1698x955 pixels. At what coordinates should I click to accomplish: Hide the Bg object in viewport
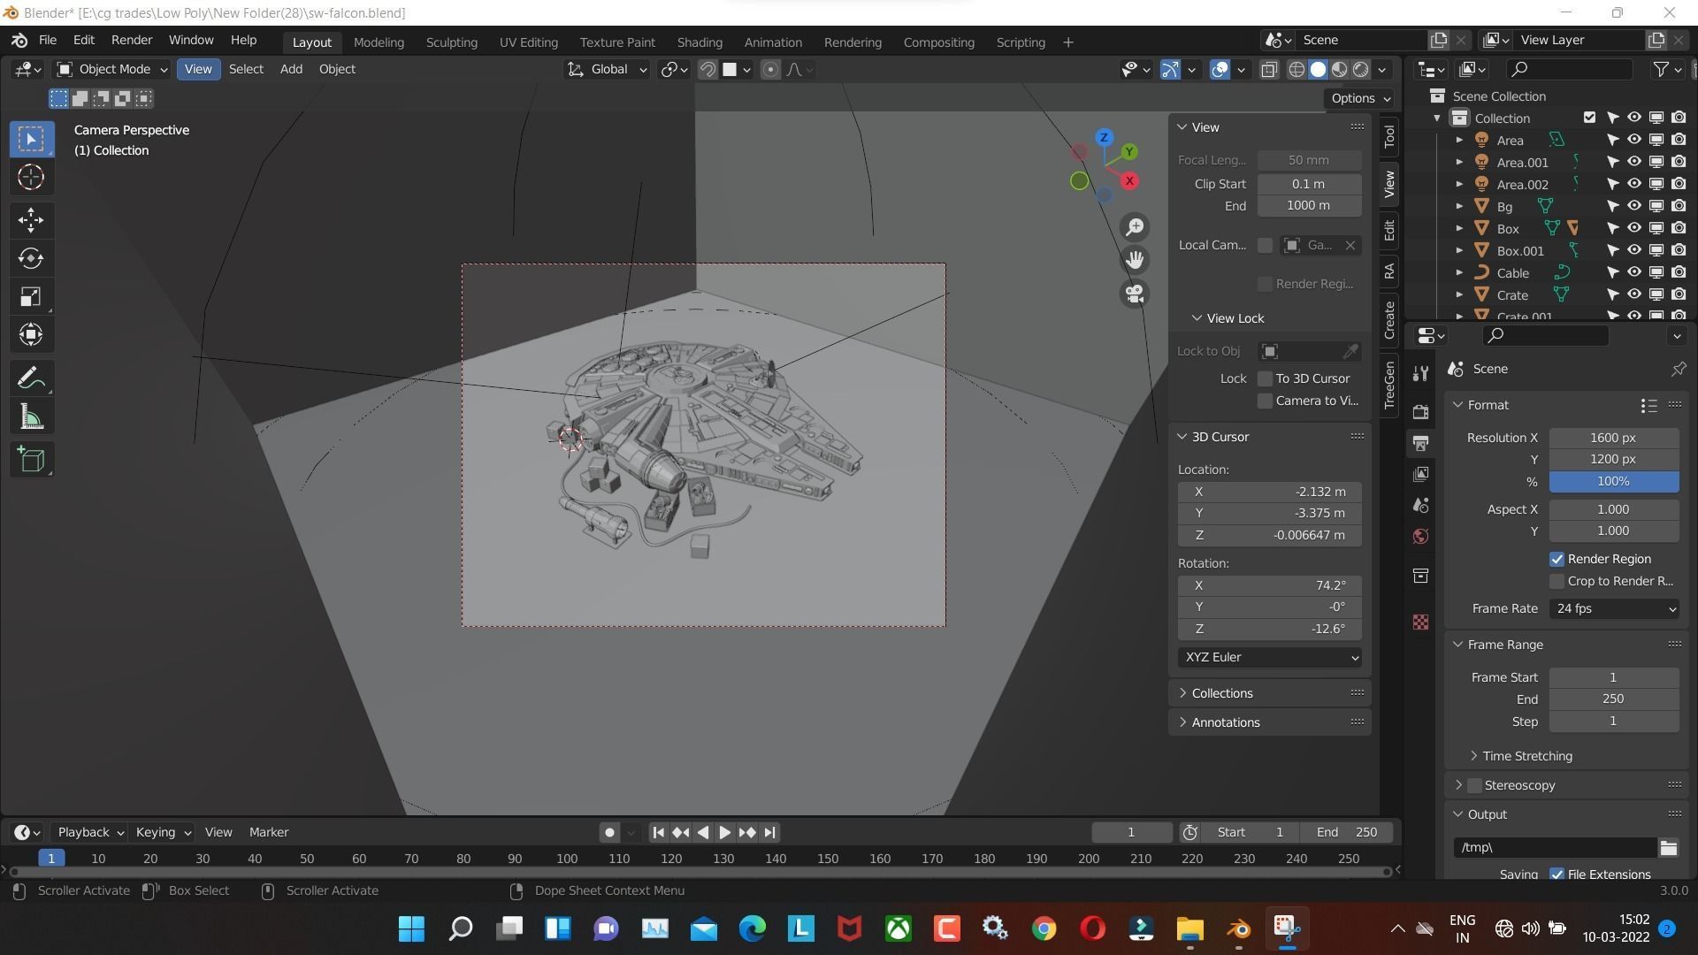click(1633, 206)
